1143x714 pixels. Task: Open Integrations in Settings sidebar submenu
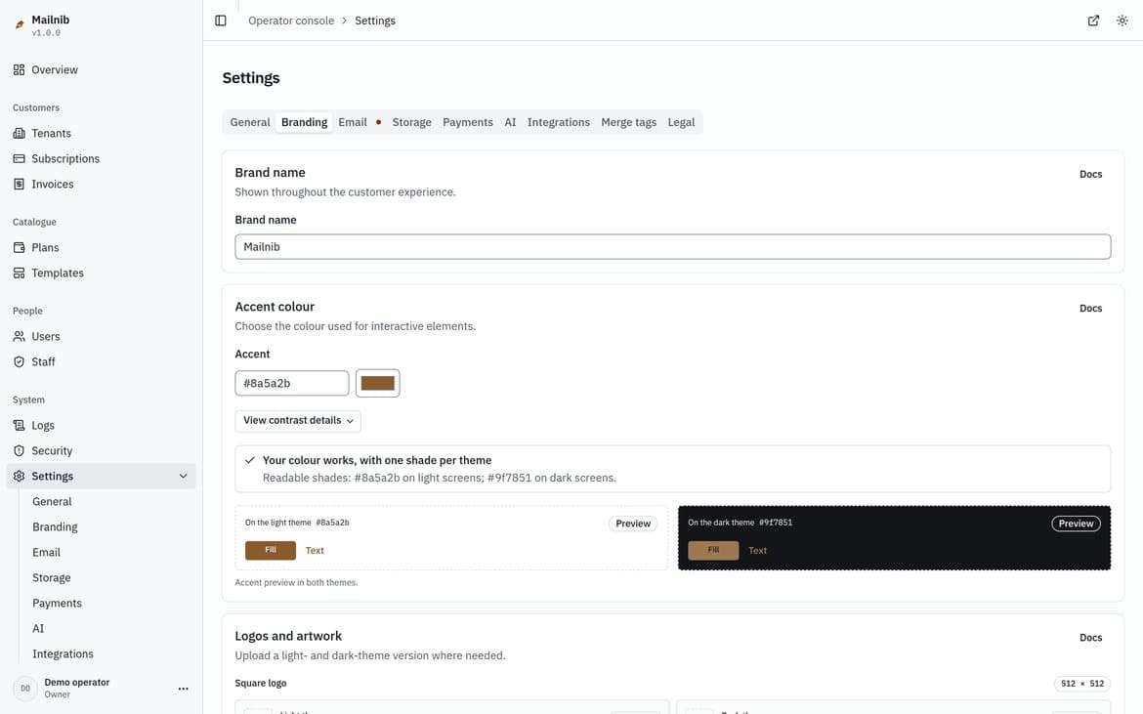(x=63, y=654)
